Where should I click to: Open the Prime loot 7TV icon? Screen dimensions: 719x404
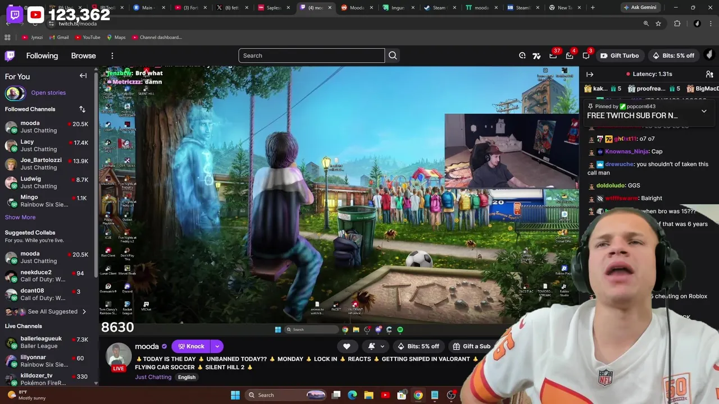[x=537, y=56]
